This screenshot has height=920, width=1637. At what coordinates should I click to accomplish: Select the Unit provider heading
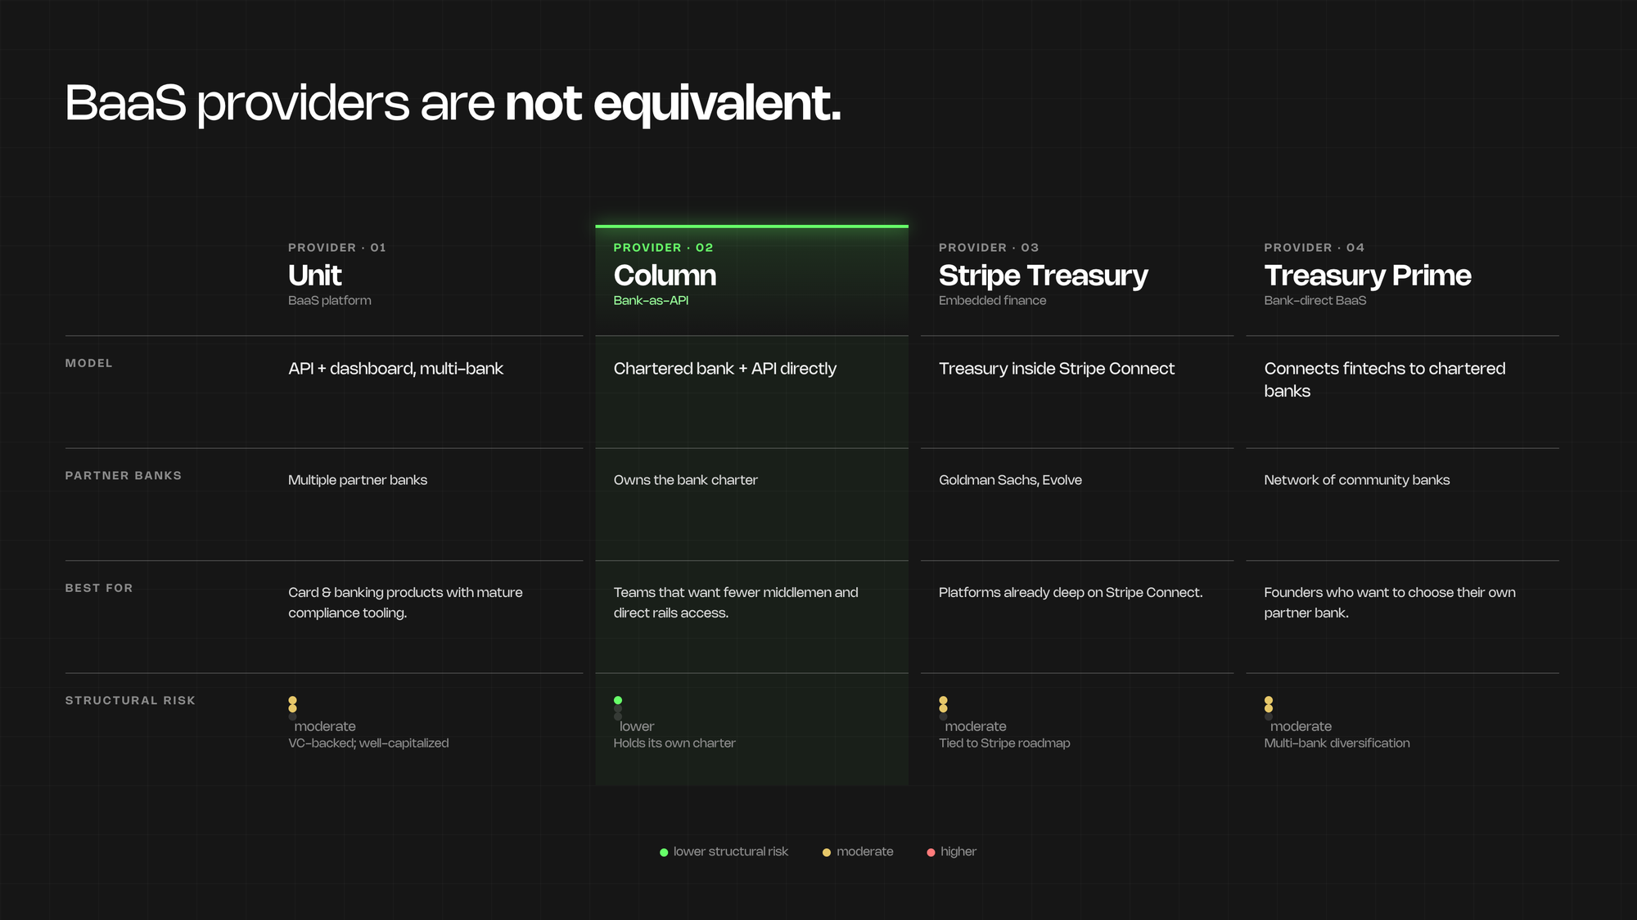[x=315, y=276]
